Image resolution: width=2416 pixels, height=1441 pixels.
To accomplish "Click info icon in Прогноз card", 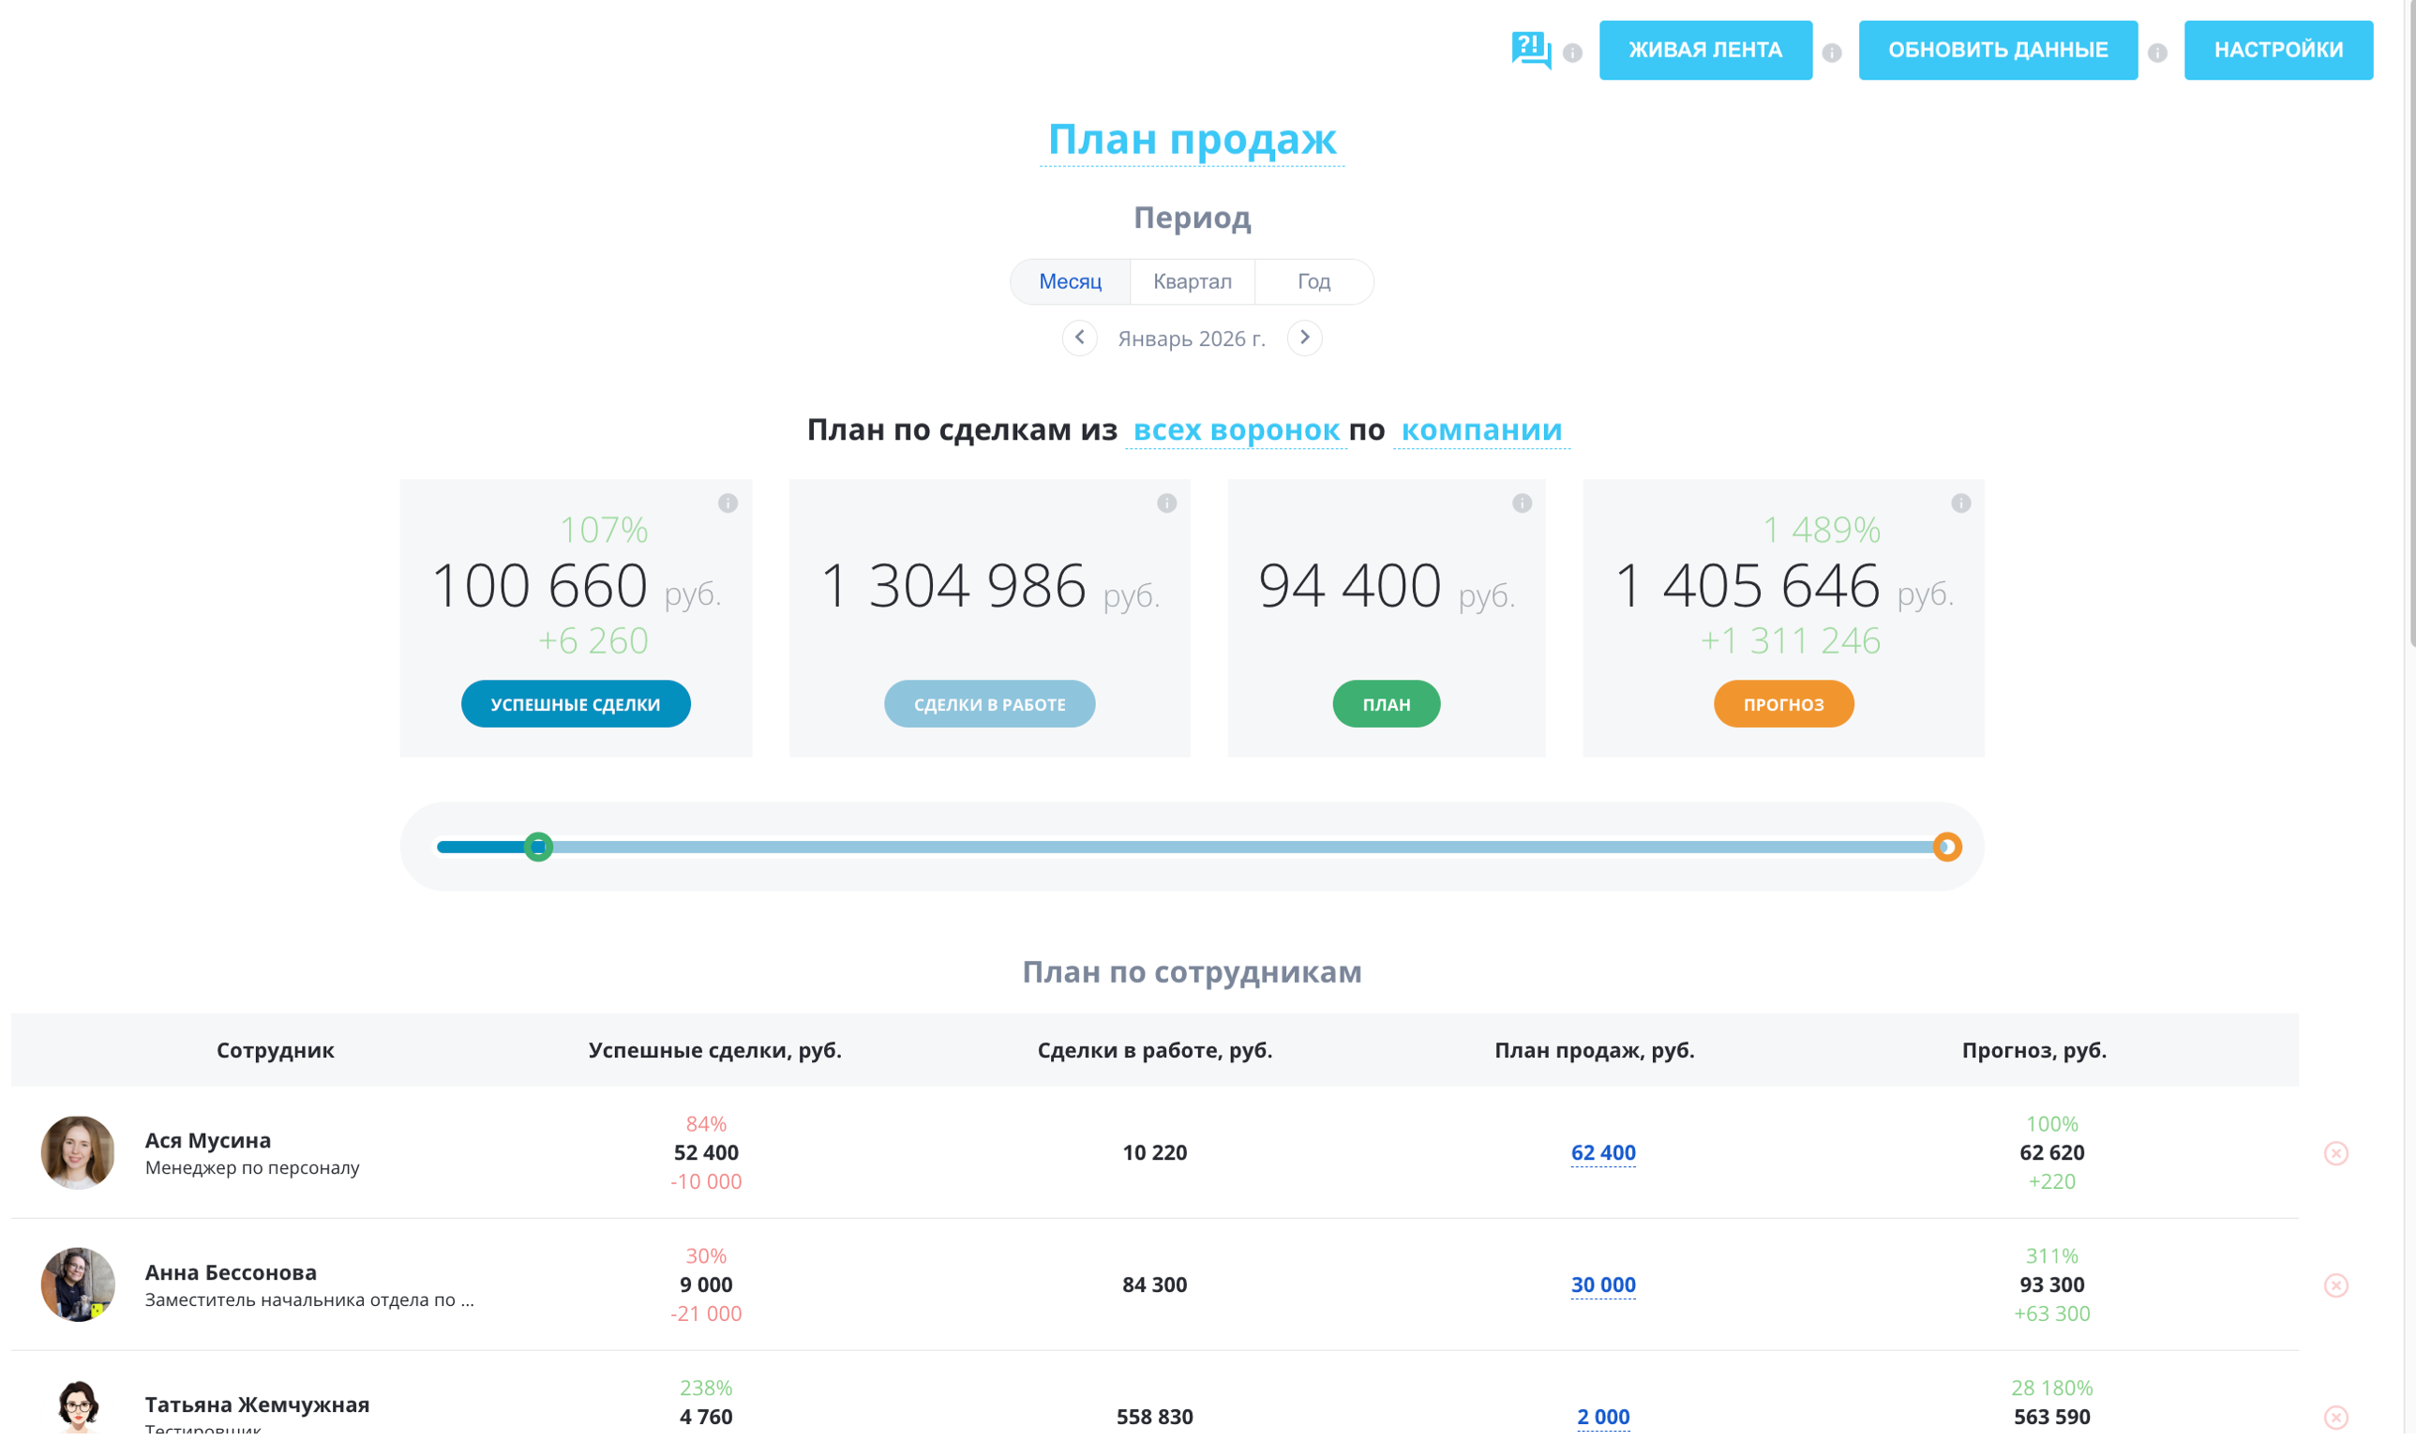I will tap(1960, 503).
